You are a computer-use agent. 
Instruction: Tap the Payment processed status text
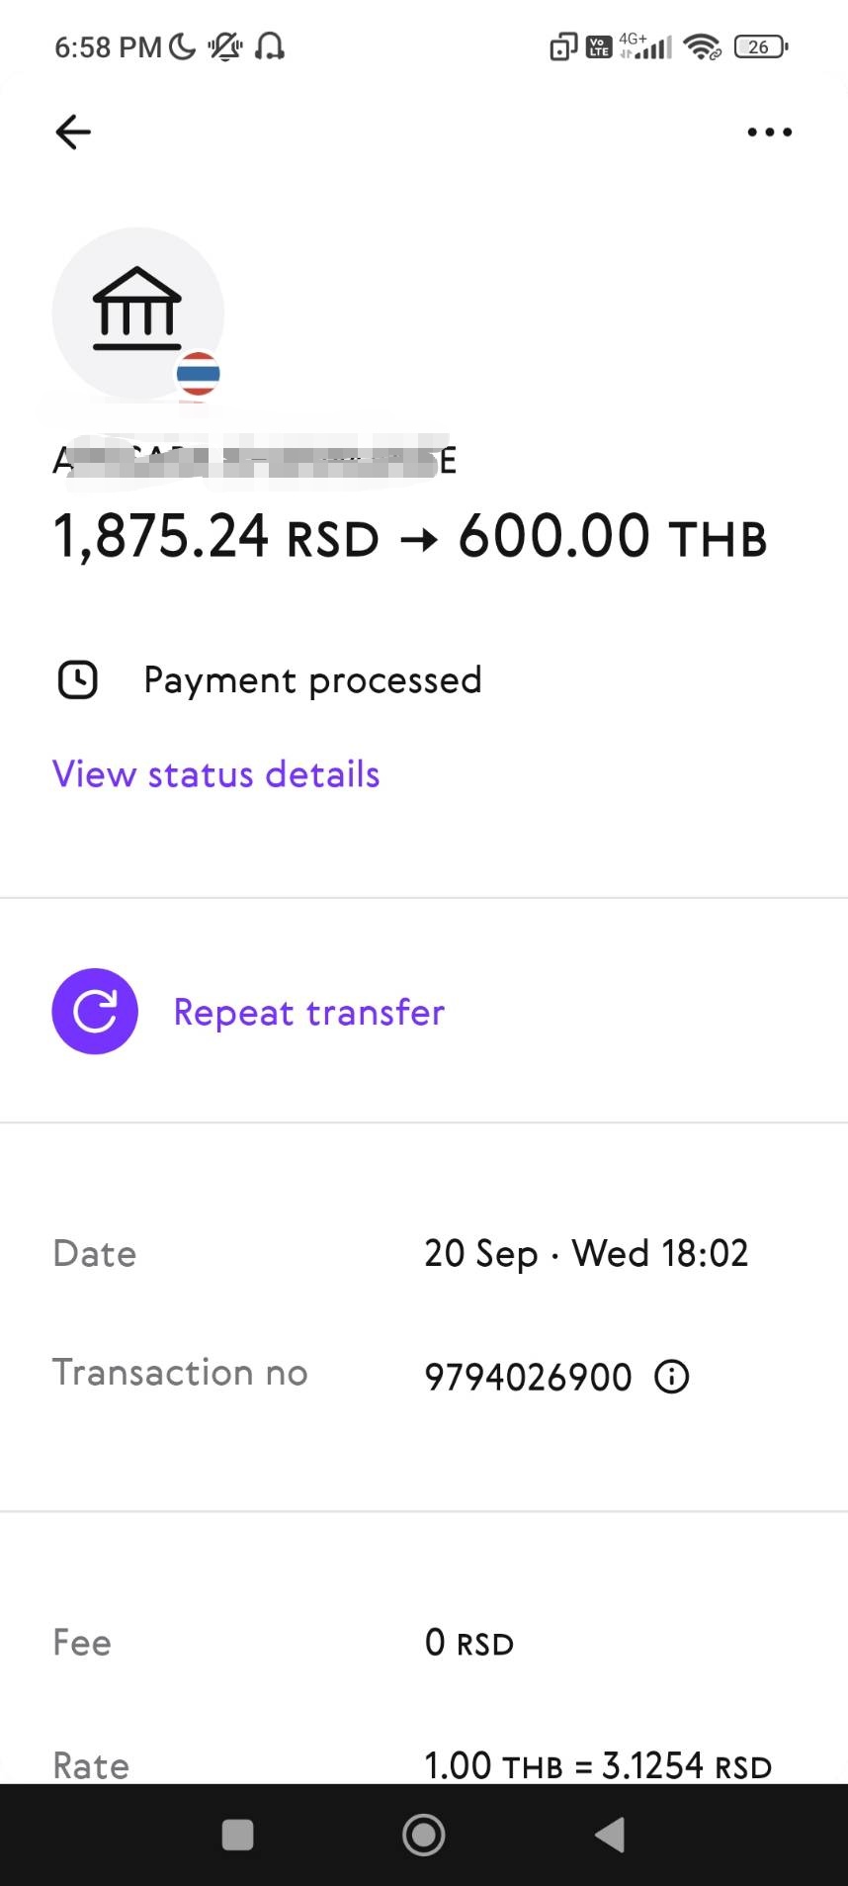312,680
